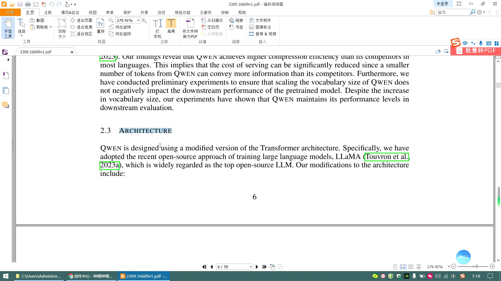The image size is (501, 281).
Task: Close the 2309.16609v1.pdf document tab
Action: click(x=72, y=52)
